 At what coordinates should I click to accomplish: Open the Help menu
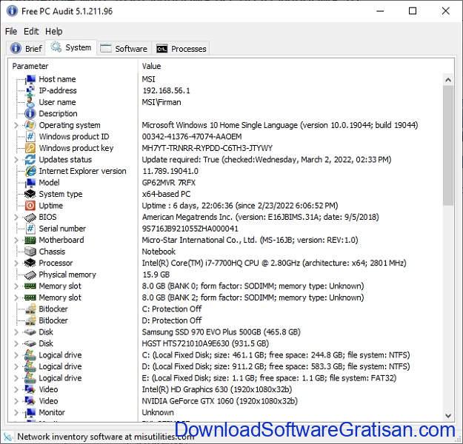tap(54, 31)
